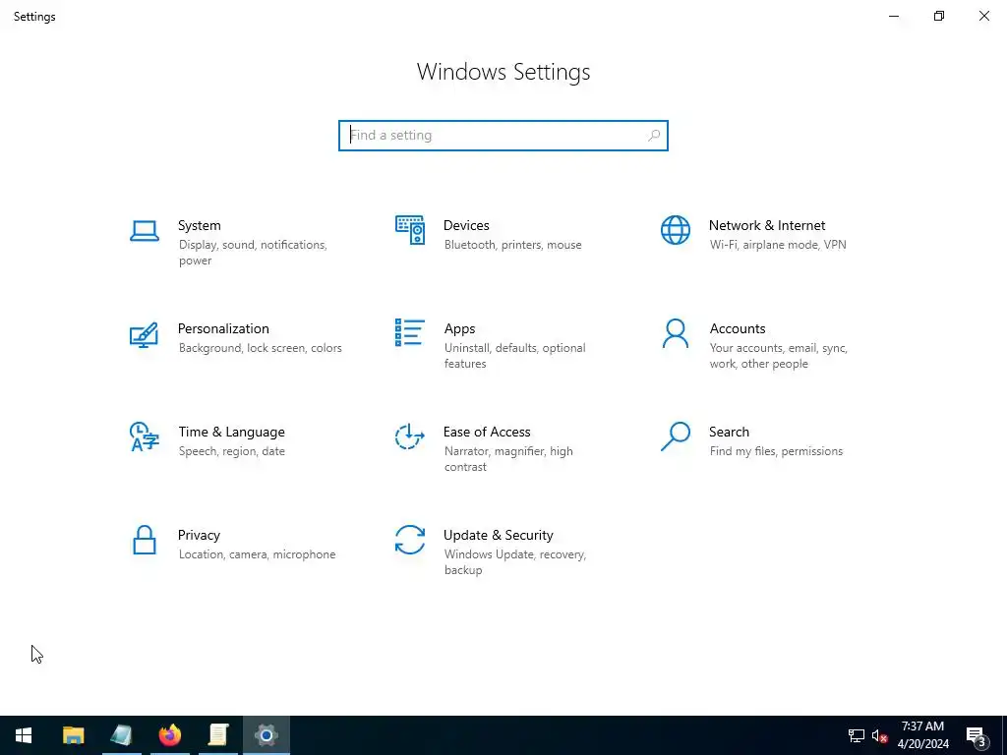Screen dimensions: 1007x755
Task: Click the magnifier icon inside the search box
Action: 654,136
